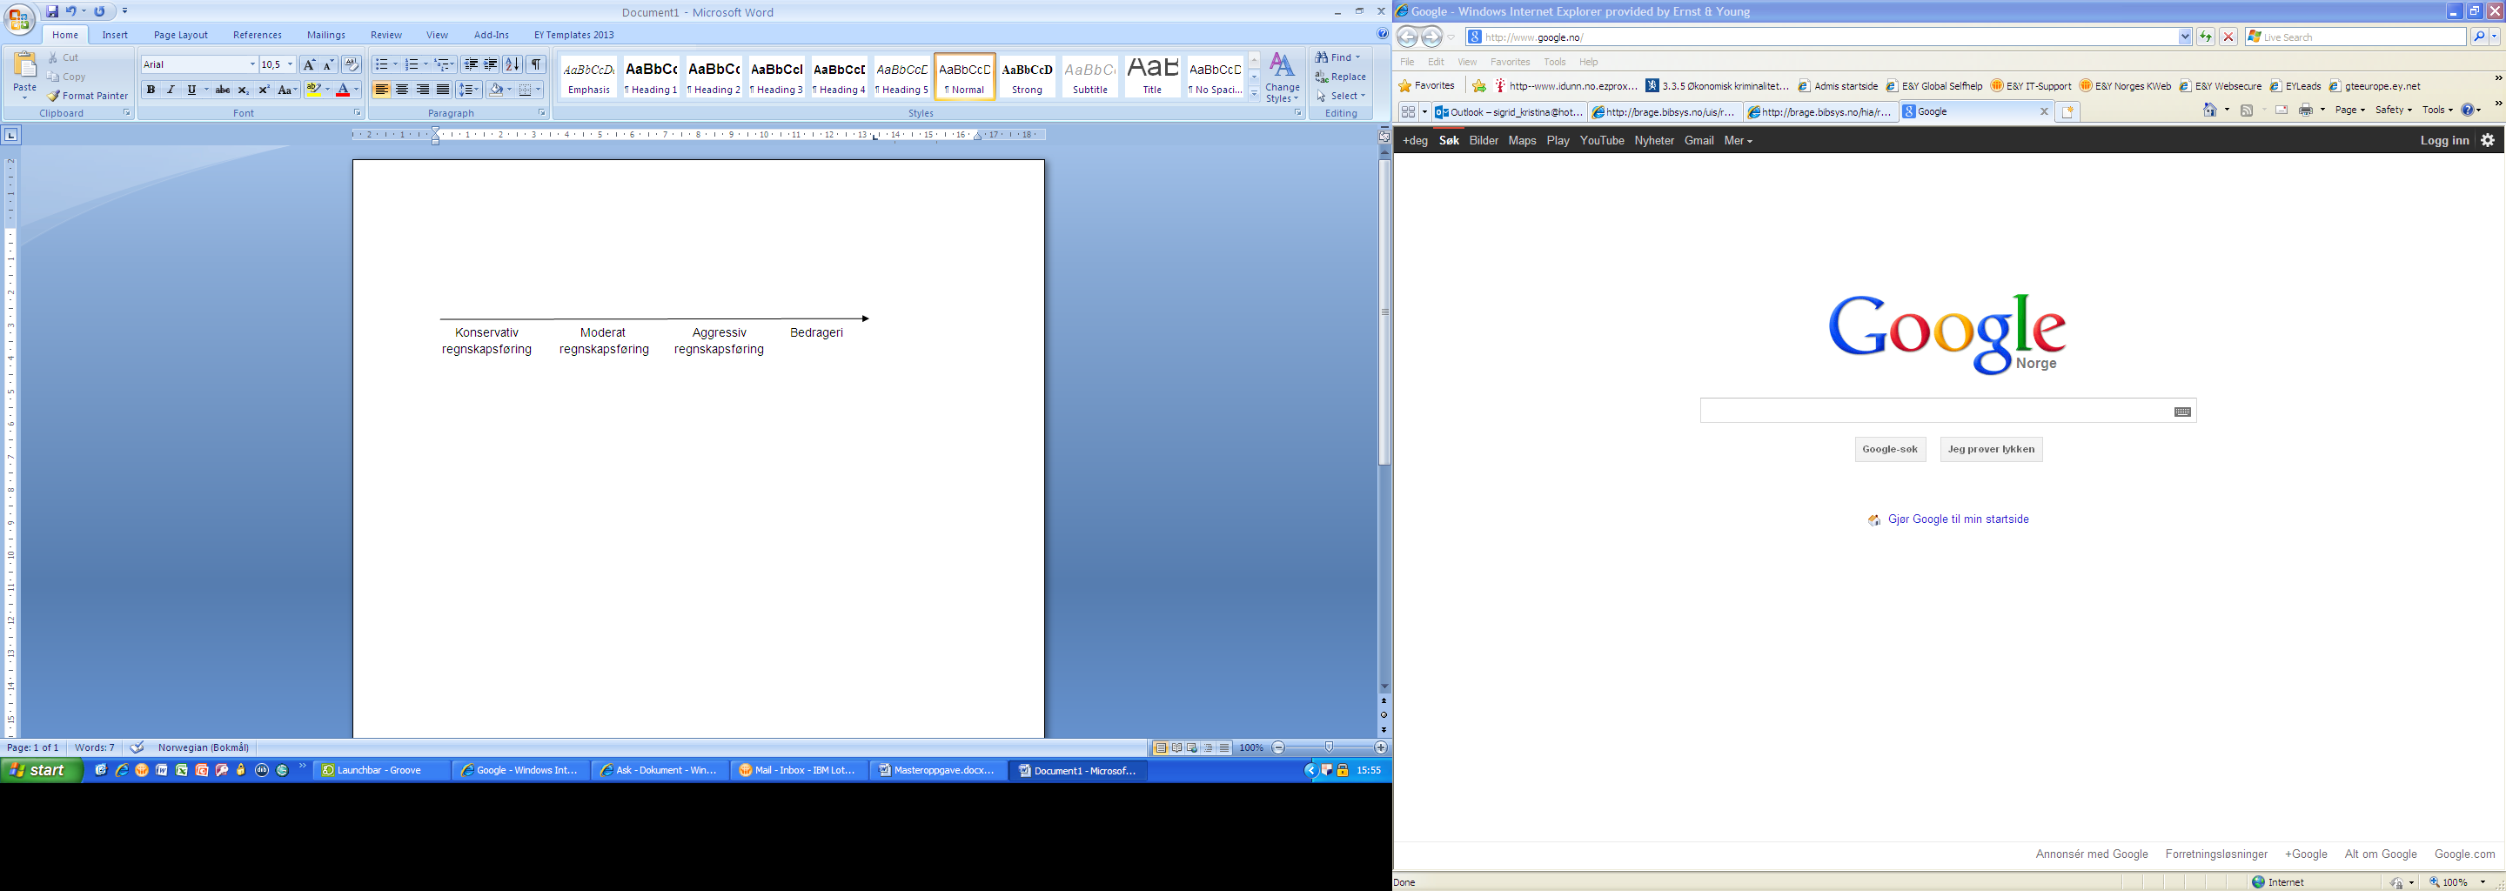Click the Shrink Font icon
The image size is (2506, 891).
(x=329, y=64)
